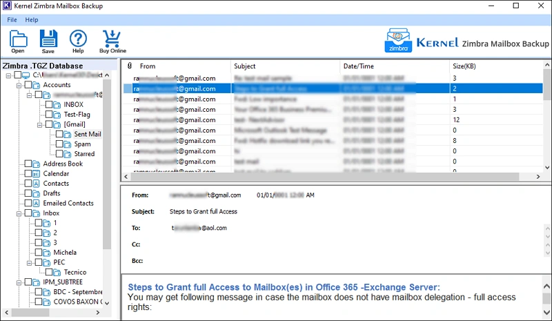The width and height of the screenshot is (552, 321).
Task: Collapse the Accounts tree node
Action: tap(19, 86)
